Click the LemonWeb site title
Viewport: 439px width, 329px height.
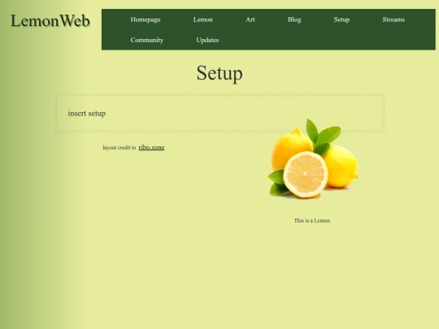point(50,20)
